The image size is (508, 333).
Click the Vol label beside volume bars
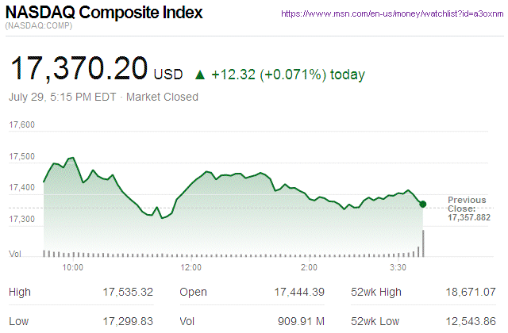[14, 253]
